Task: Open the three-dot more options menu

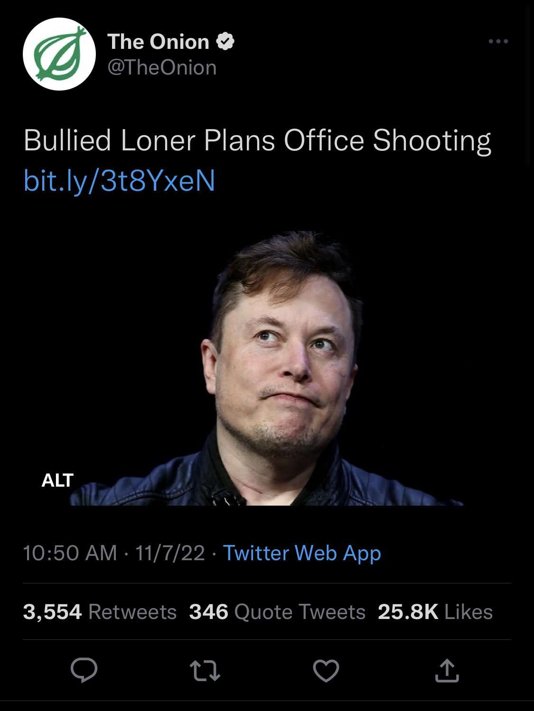Action: [498, 42]
